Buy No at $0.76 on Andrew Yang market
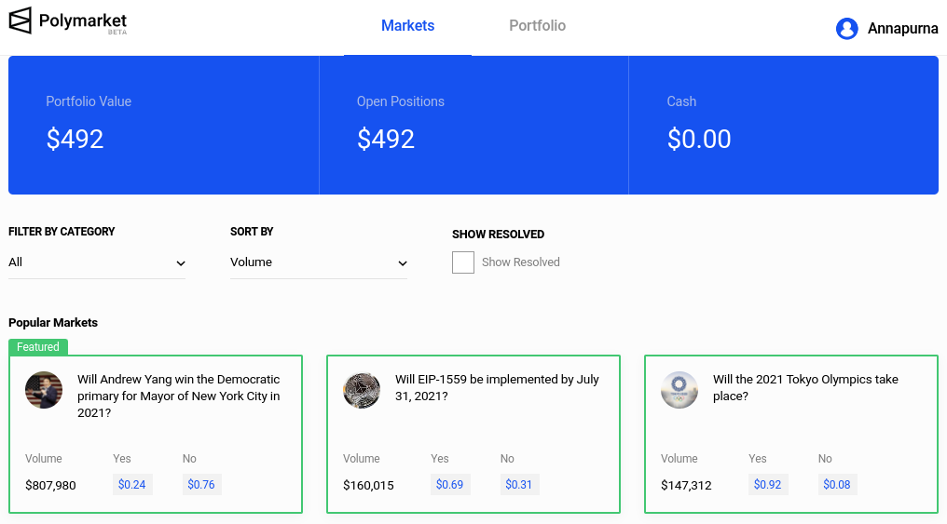 pyautogui.click(x=201, y=485)
